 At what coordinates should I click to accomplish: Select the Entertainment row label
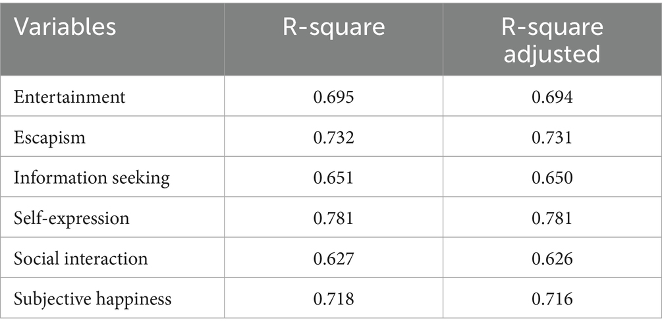coord(69,97)
